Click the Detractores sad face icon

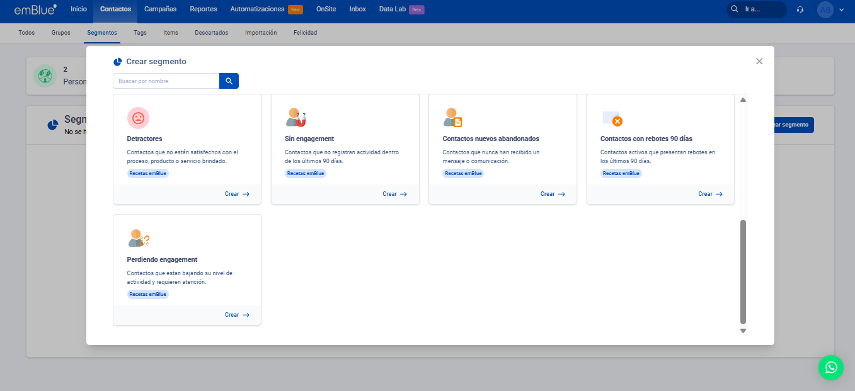click(x=138, y=118)
